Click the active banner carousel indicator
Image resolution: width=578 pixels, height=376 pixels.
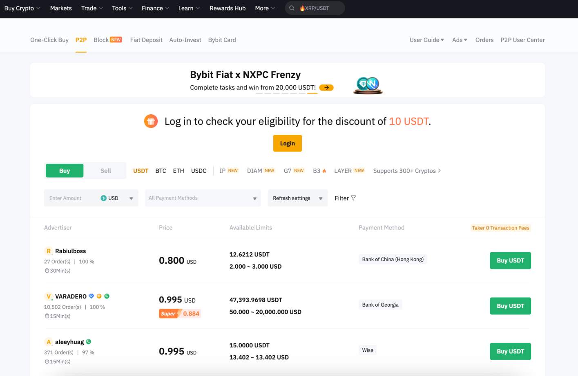[312, 93]
